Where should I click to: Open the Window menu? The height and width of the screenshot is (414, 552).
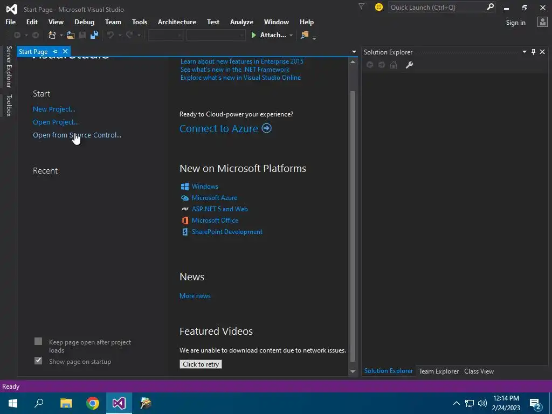[x=277, y=22]
